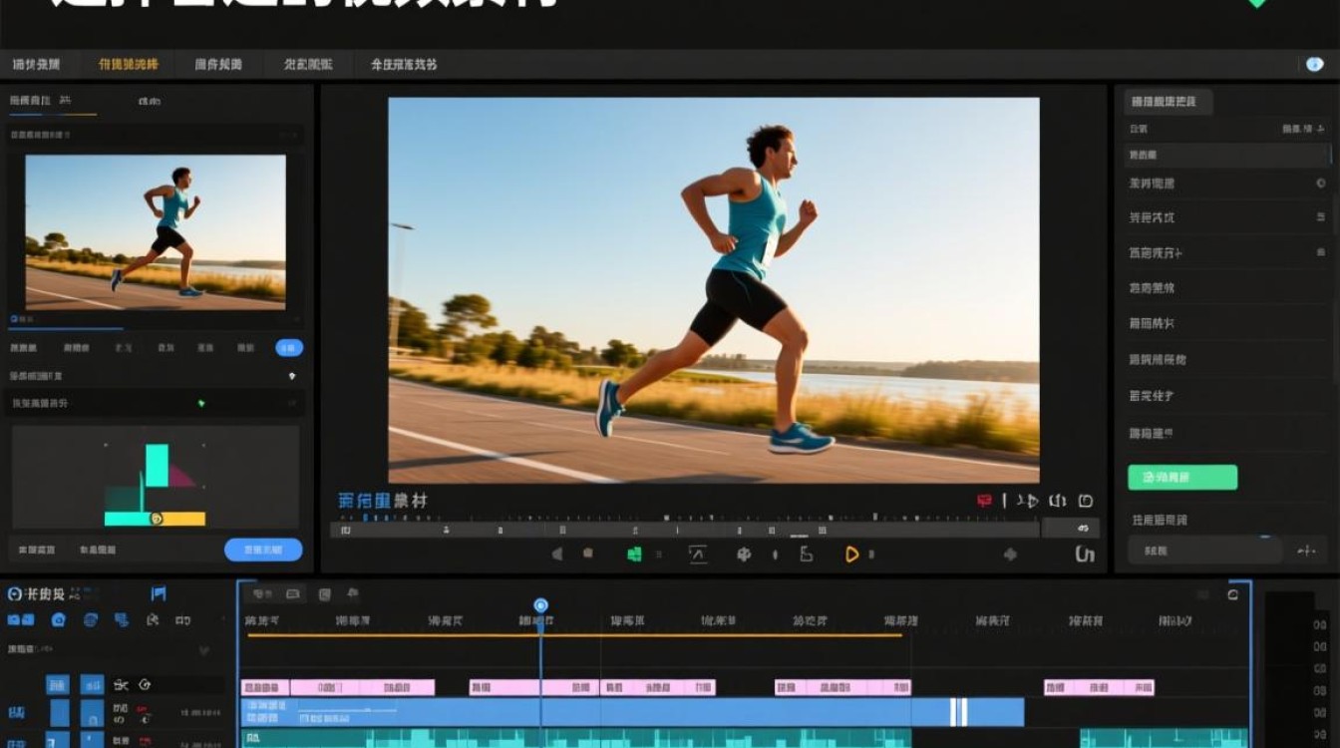Image resolution: width=1340 pixels, height=748 pixels.
Task: Adjust the yellow circular handle in the color graph
Action: (x=156, y=519)
